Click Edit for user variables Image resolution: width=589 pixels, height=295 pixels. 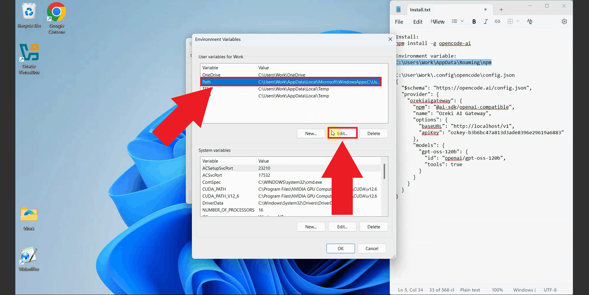(342, 133)
